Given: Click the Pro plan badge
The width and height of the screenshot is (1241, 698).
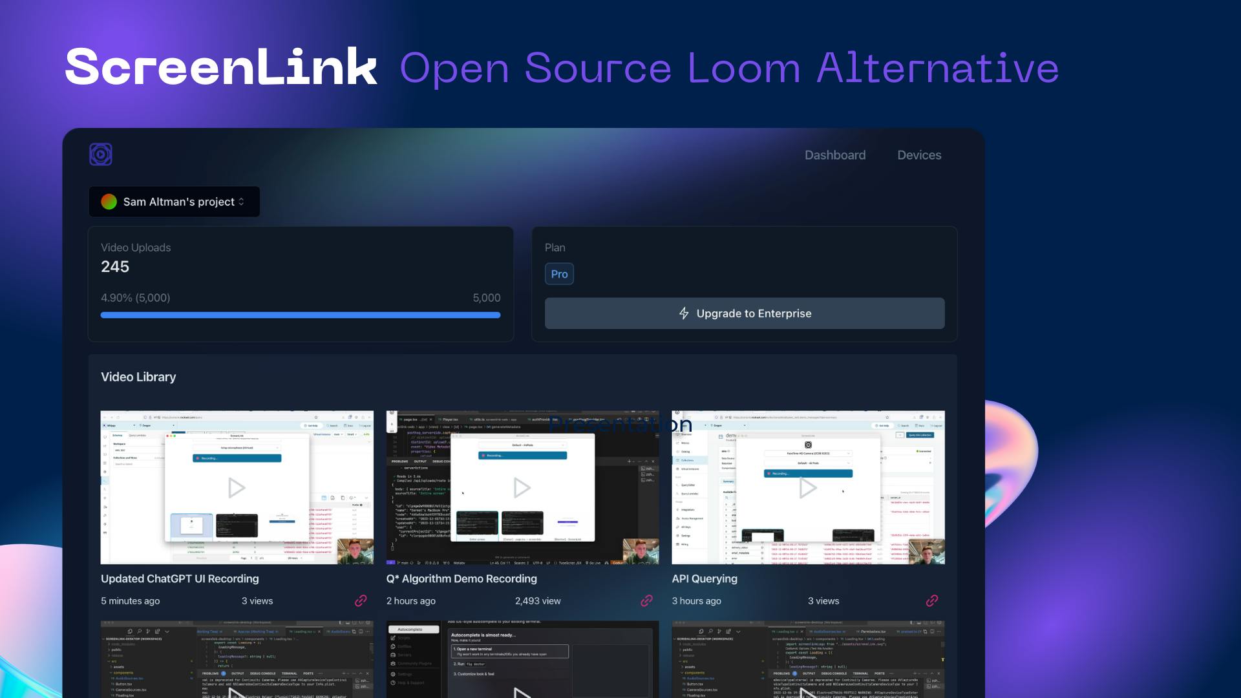Looking at the screenshot, I should [559, 274].
